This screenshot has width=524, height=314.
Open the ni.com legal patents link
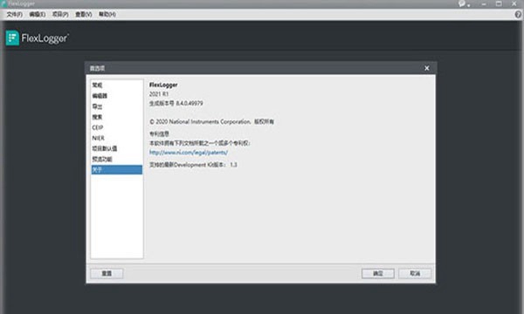tap(189, 153)
